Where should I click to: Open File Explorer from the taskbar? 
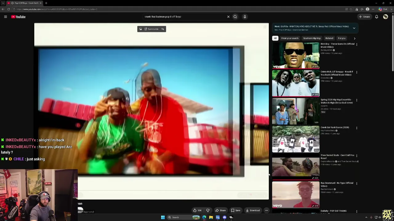point(211,217)
